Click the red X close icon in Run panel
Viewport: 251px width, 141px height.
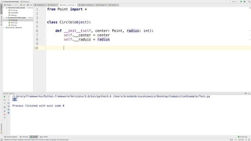(x=4, y=114)
